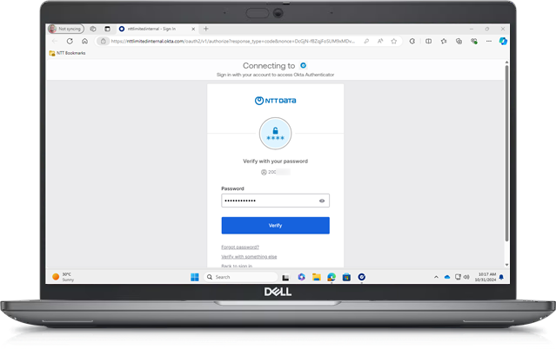Show password using the eye icon
Viewport: 556px width, 349px height.
coord(322,201)
